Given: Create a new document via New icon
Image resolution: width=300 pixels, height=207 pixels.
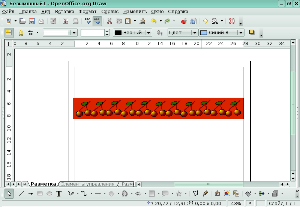Looking at the screenshot, I should (8, 21).
